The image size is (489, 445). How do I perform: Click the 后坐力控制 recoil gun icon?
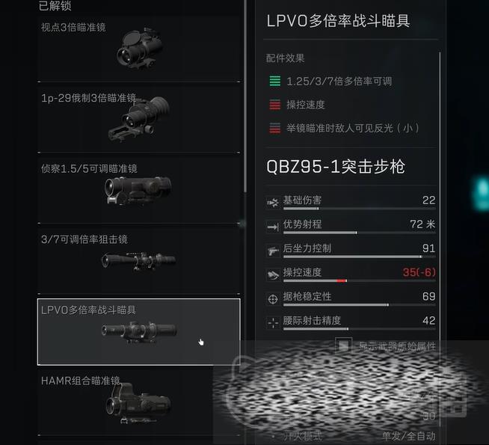tap(273, 251)
